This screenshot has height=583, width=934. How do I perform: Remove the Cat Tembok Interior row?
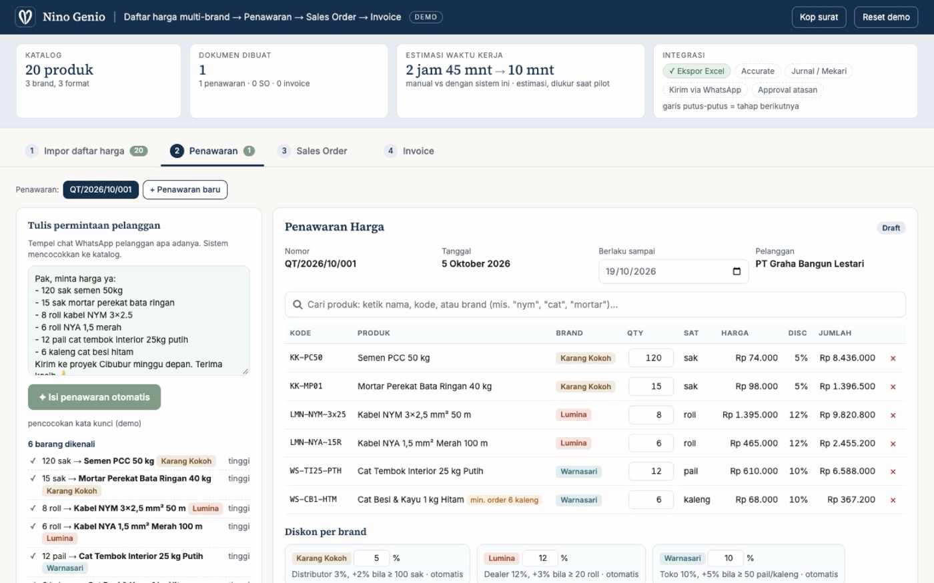(893, 472)
